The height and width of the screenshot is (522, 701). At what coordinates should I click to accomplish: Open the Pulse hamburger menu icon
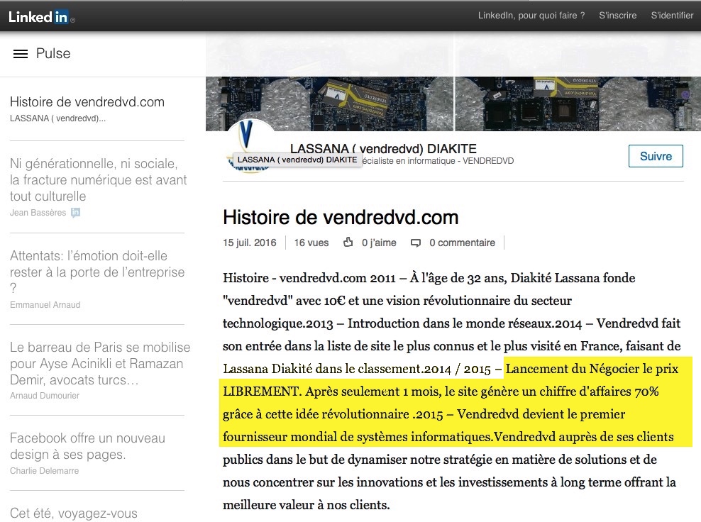21,54
